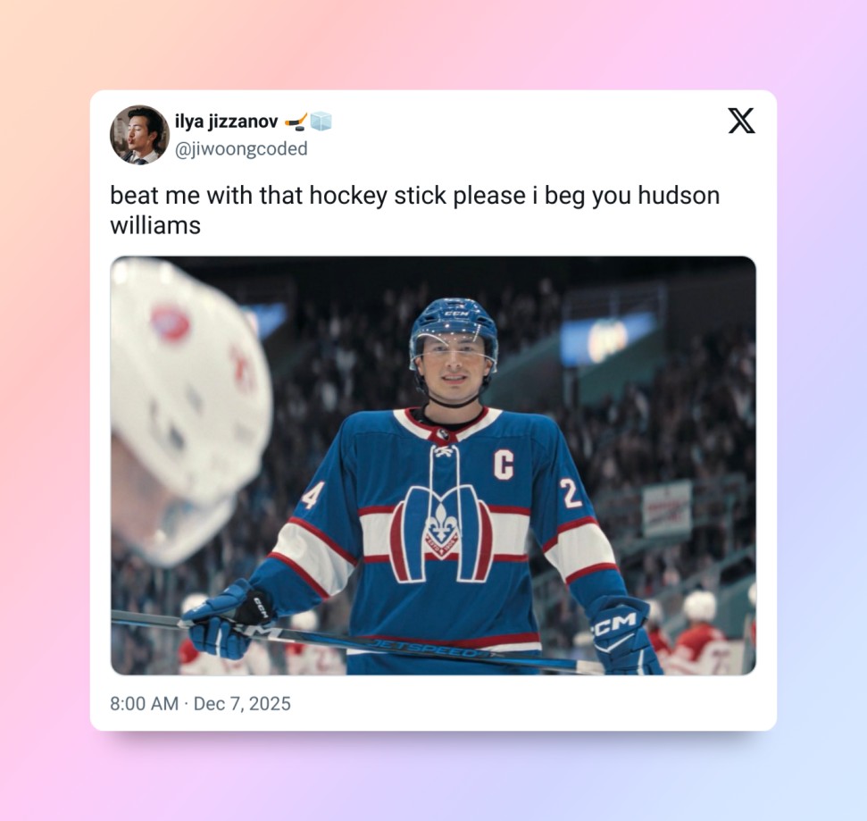Click the tweet text body
The width and height of the screenshot is (867, 821).
414,210
